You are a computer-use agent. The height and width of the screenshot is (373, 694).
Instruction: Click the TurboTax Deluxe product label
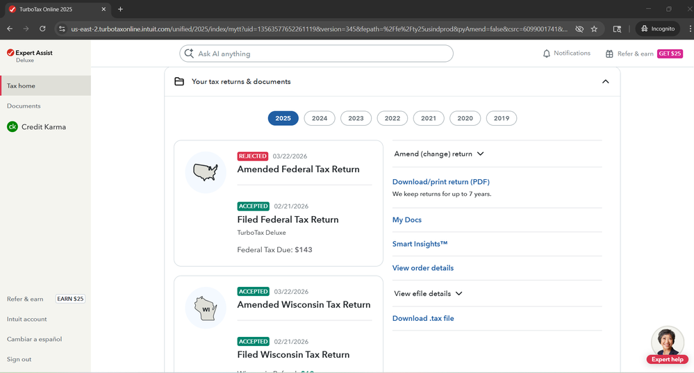pos(262,232)
